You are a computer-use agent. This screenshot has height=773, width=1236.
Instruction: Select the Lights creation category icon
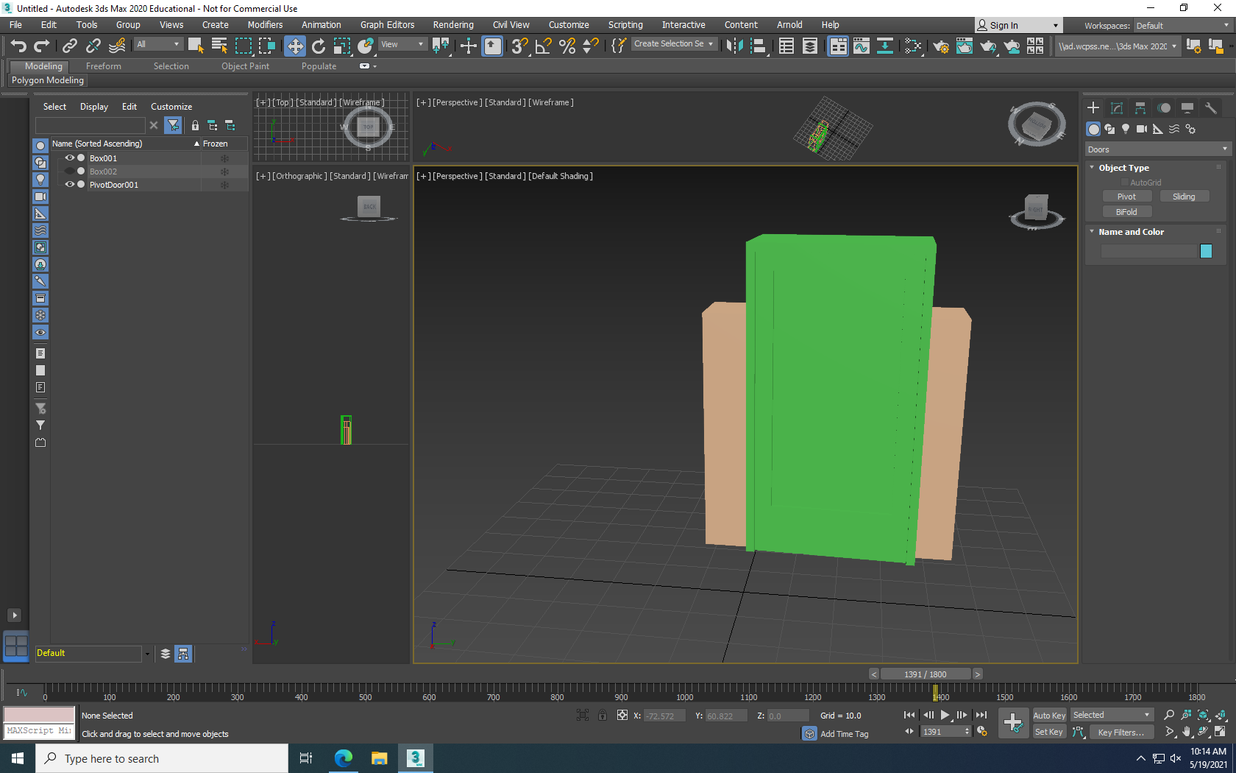1126,129
